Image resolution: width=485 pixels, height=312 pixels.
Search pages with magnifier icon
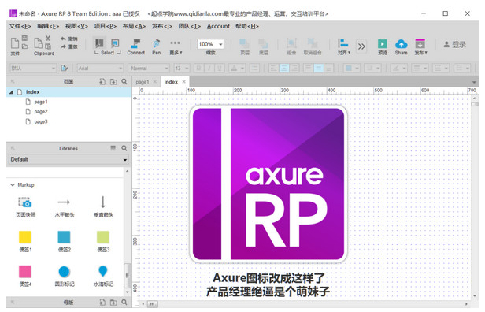click(x=124, y=81)
